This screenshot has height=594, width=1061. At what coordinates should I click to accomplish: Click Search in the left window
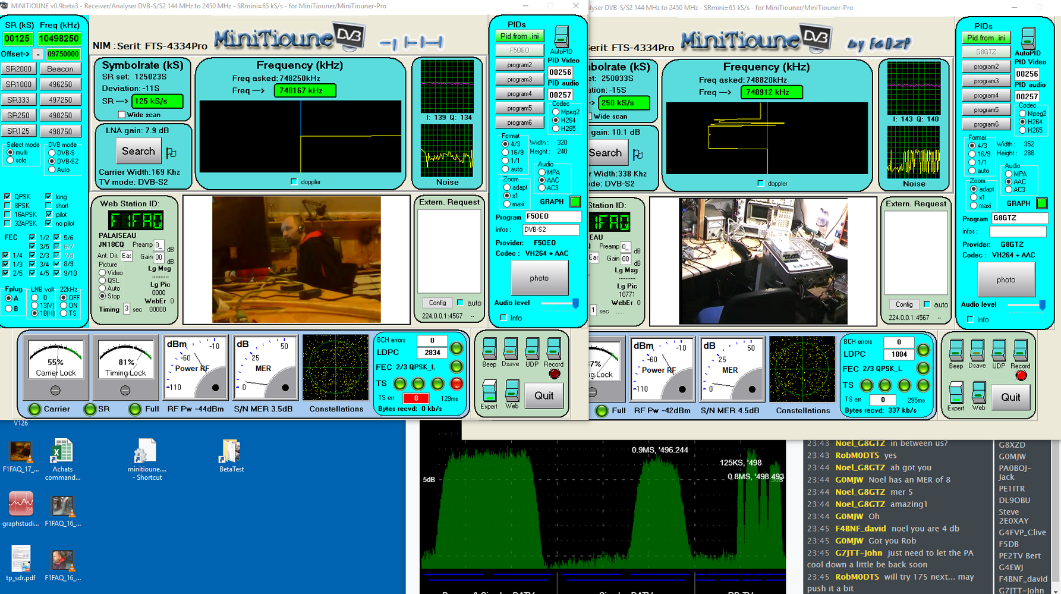[138, 151]
